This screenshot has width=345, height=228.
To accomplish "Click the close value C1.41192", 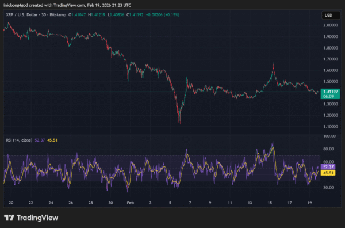I will coord(135,15).
